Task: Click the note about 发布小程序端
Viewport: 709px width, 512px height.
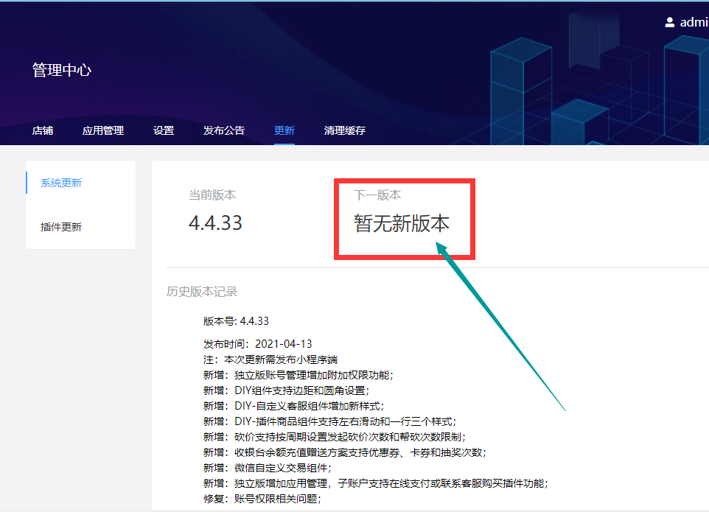Action: pos(270,360)
